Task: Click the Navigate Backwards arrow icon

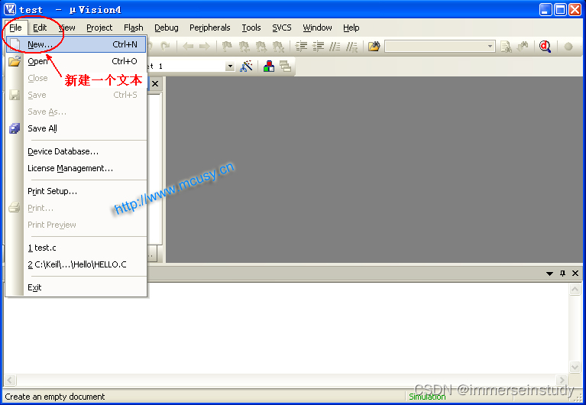Action: [x=188, y=47]
